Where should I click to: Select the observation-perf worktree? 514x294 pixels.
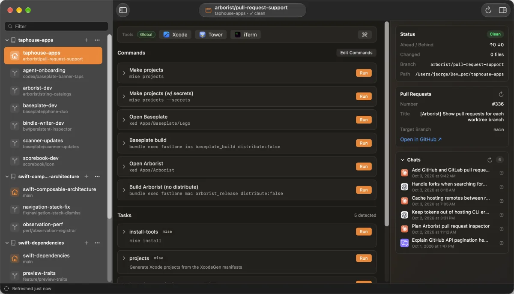(x=53, y=227)
